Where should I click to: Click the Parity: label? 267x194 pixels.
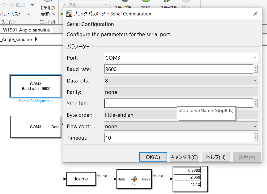74,92
